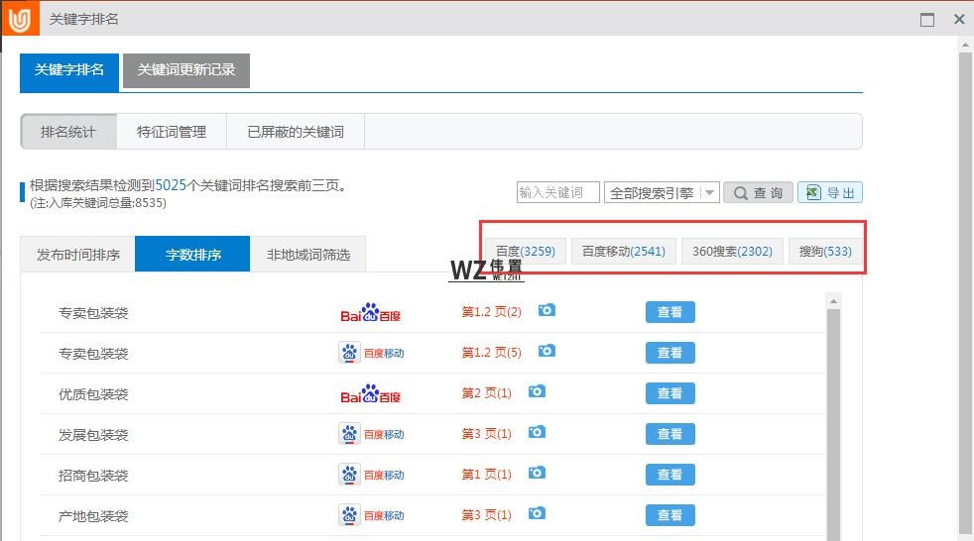The width and height of the screenshot is (974, 541).
Task: Click 查看 button for 优质包装袋
Action: tap(670, 393)
